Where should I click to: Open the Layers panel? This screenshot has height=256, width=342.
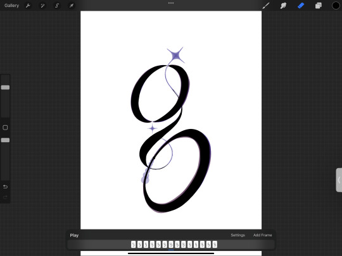318,6
